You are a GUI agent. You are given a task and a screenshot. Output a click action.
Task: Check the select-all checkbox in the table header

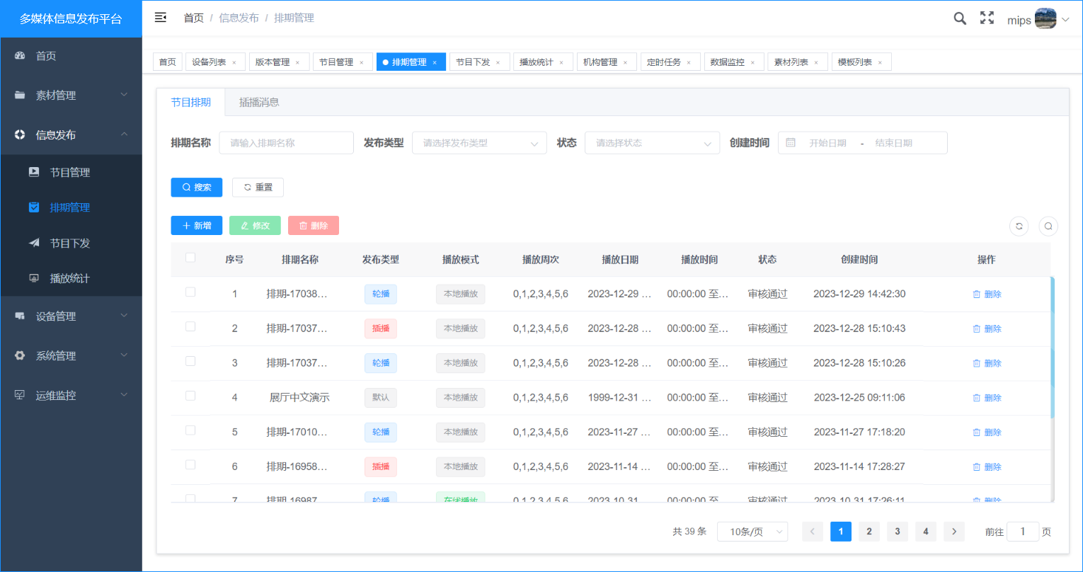(190, 259)
